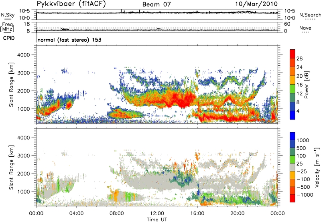Click the "28" label on Power colorbar
Viewport: 321px width, 222px height.
[299, 59]
